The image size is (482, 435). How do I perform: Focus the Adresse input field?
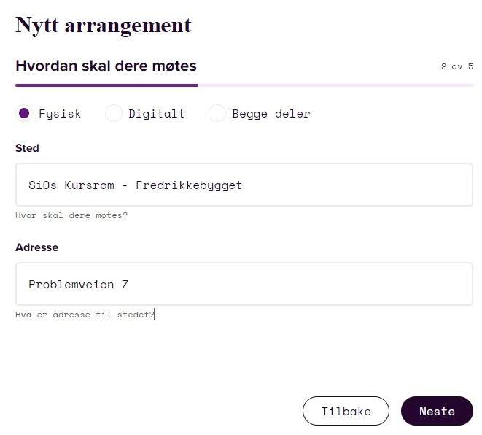click(244, 284)
